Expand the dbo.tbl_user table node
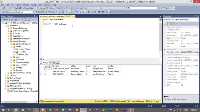The width and height of the screenshot is (200, 112). [x=14, y=54]
